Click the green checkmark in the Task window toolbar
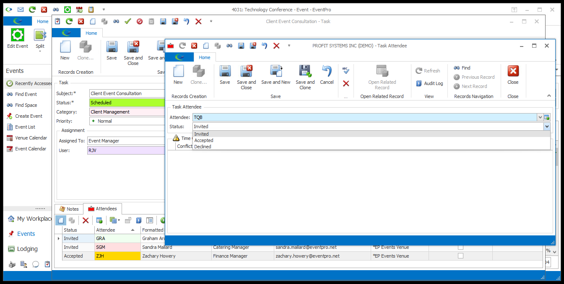Image resolution: width=564 pixels, height=284 pixels. tap(128, 21)
